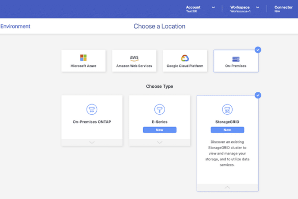Click the Choose a Location heading

pyautogui.click(x=159, y=27)
